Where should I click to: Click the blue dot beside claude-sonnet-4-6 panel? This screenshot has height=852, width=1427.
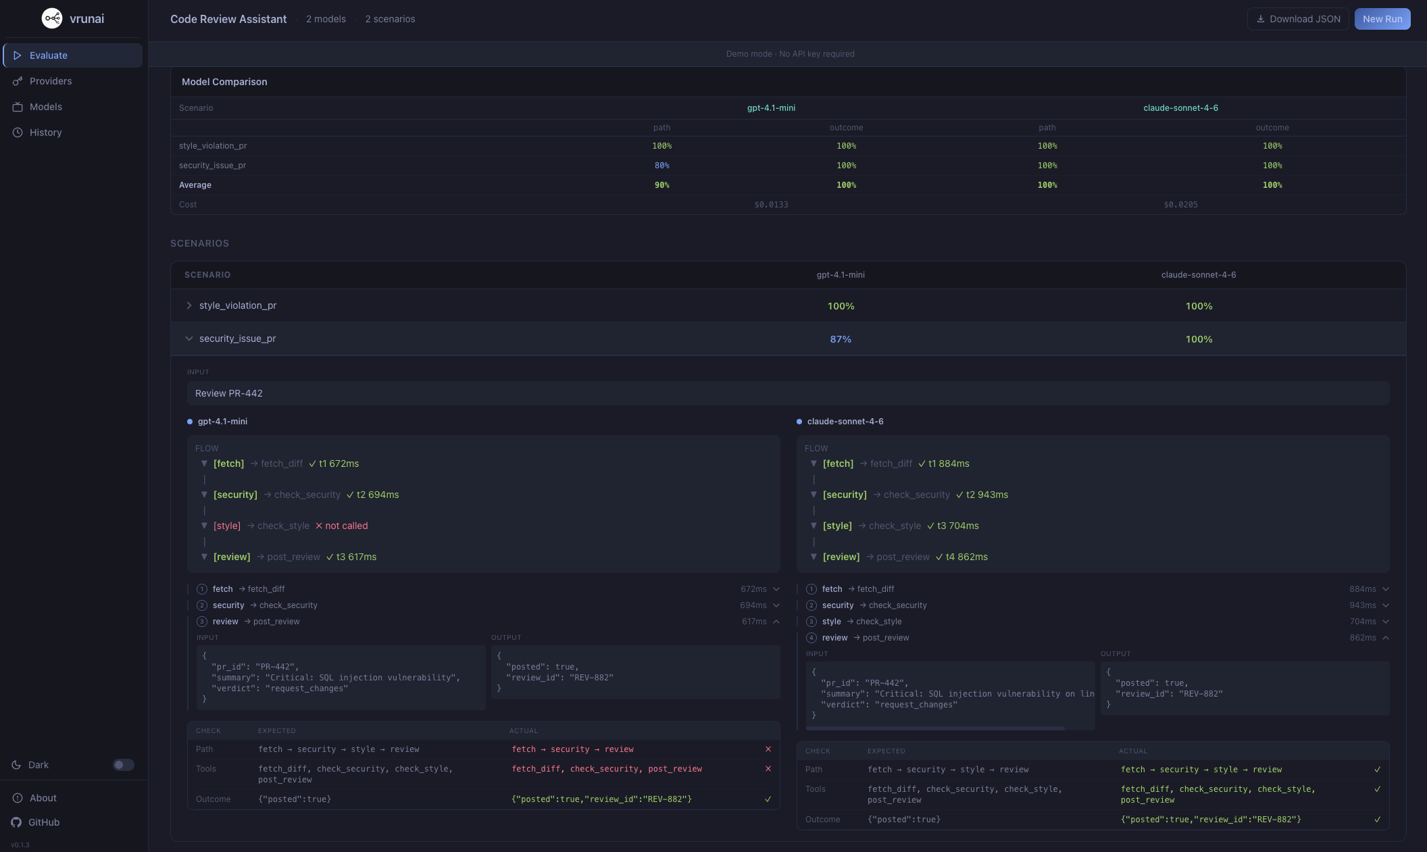pos(799,422)
